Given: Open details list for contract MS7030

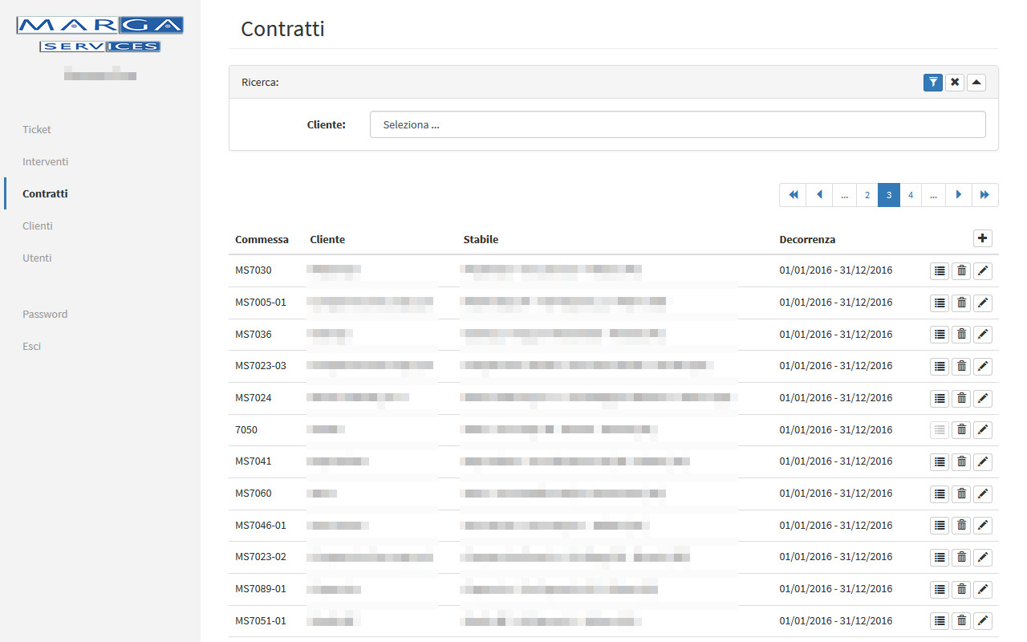Looking at the screenshot, I should (940, 271).
